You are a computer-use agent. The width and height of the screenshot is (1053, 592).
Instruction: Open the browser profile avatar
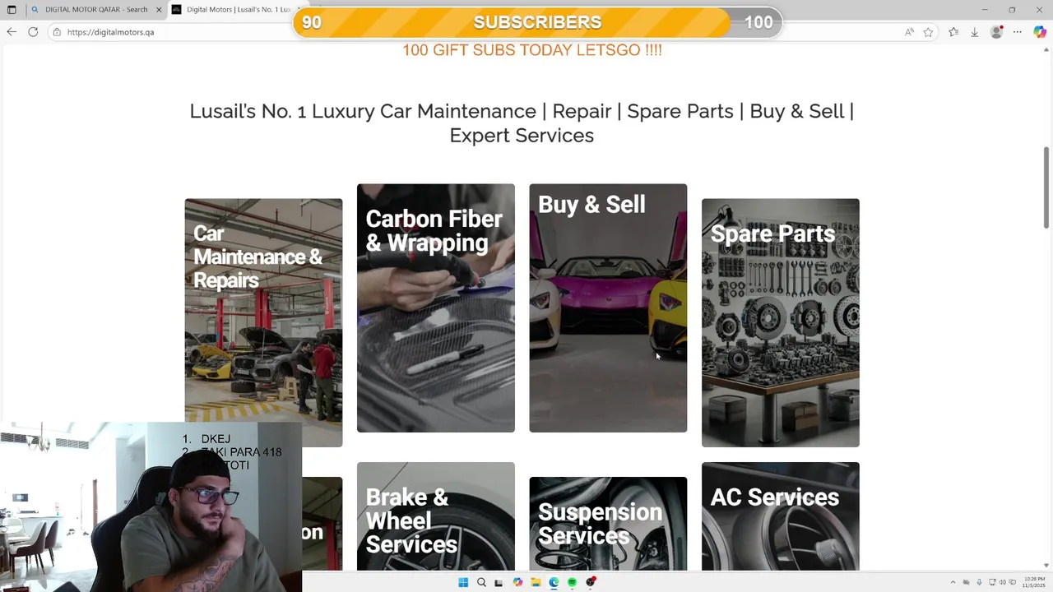[x=997, y=32]
